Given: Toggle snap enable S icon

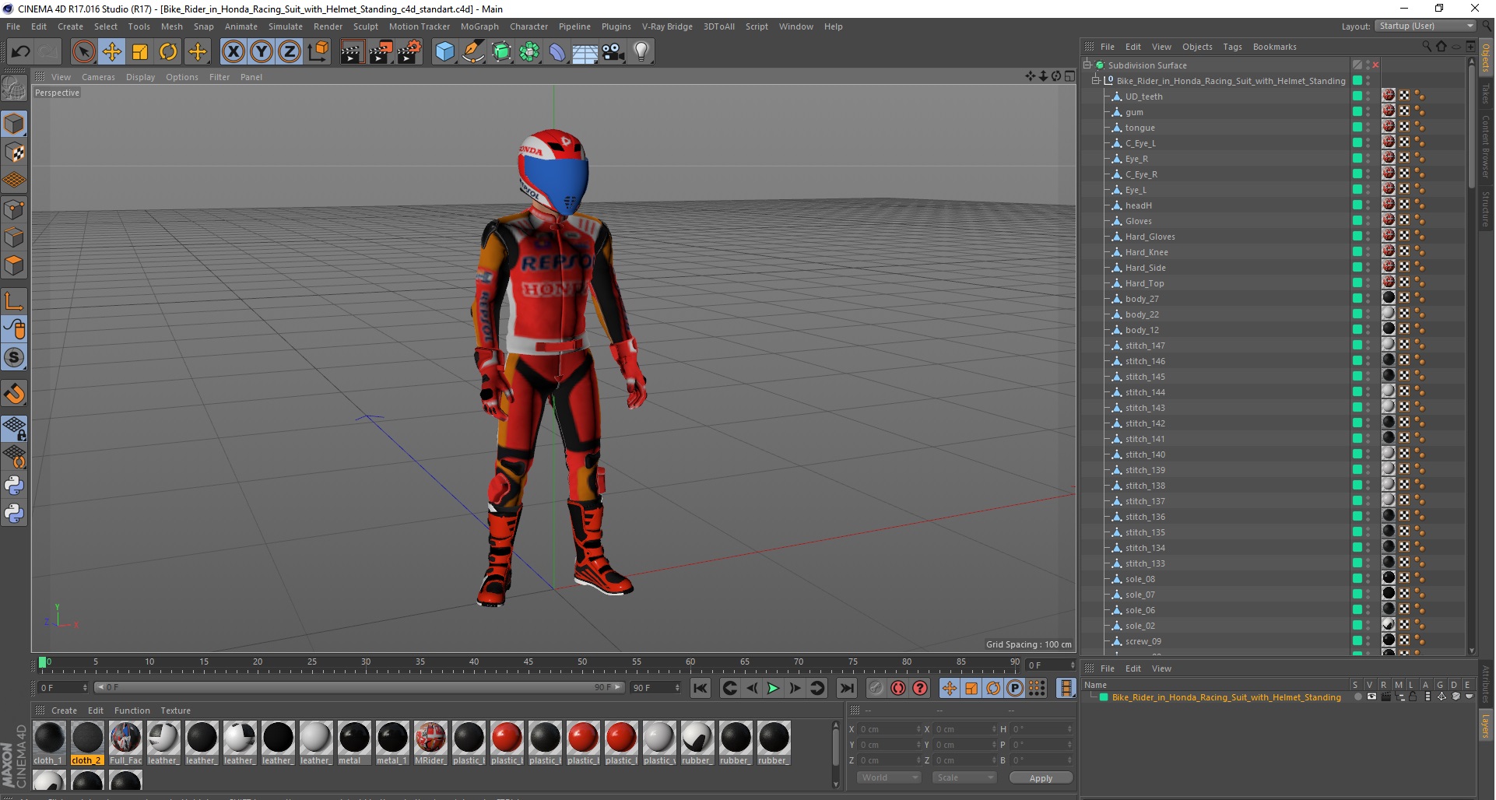Looking at the screenshot, I should click(x=14, y=358).
